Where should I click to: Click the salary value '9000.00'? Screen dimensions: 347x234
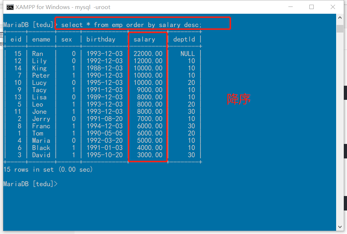click(150, 90)
